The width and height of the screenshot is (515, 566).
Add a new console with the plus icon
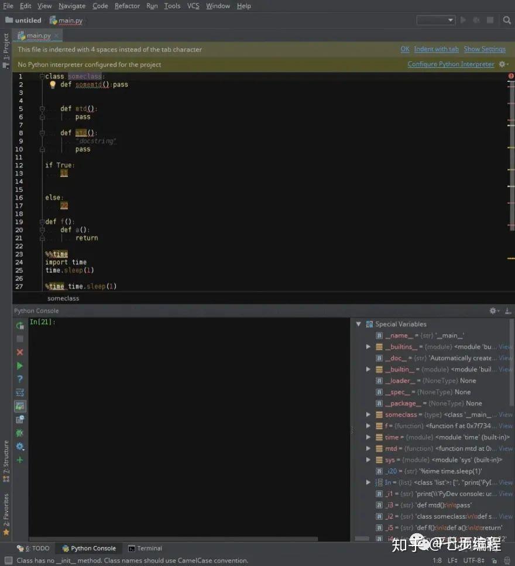coord(20,460)
